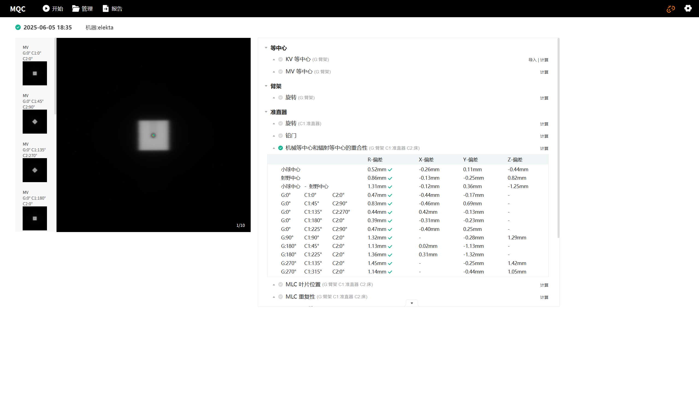Click the pass checkmark next to 1.45mm

390,263
